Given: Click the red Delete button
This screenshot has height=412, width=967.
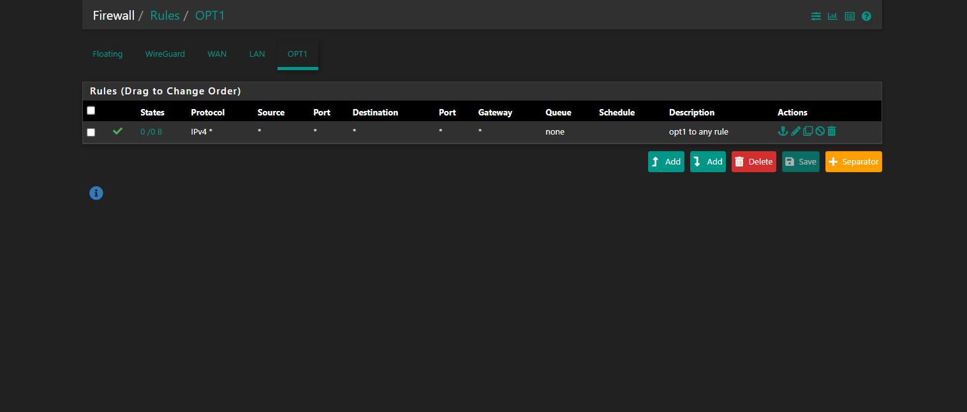Looking at the screenshot, I should tap(754, 162).
